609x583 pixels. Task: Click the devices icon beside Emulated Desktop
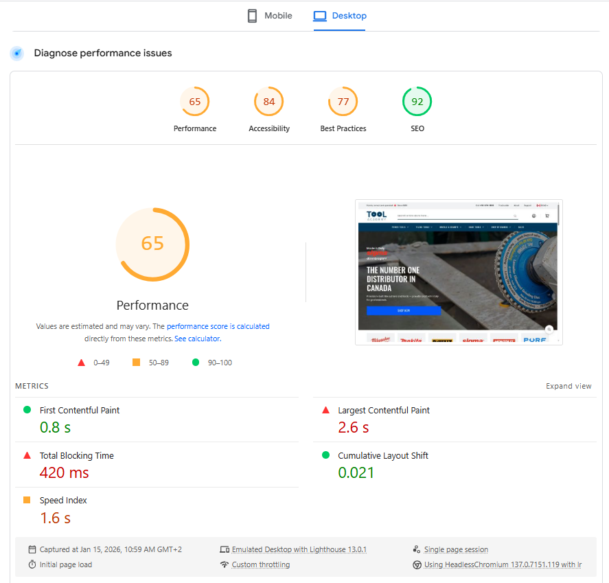(225, 549)
